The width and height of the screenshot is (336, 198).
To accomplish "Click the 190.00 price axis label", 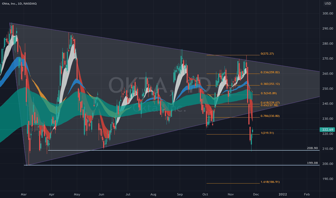I will click(x=328, y=179).
